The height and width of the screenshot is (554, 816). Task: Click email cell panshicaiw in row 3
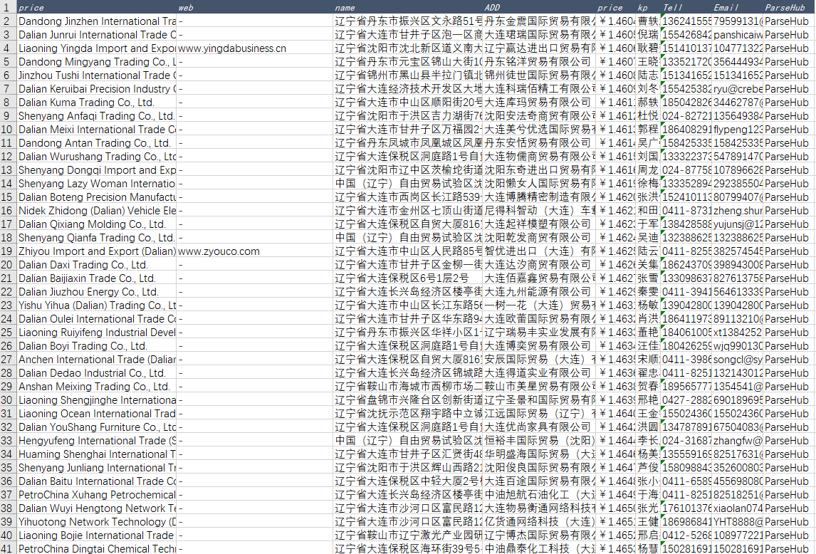[738, 35]
